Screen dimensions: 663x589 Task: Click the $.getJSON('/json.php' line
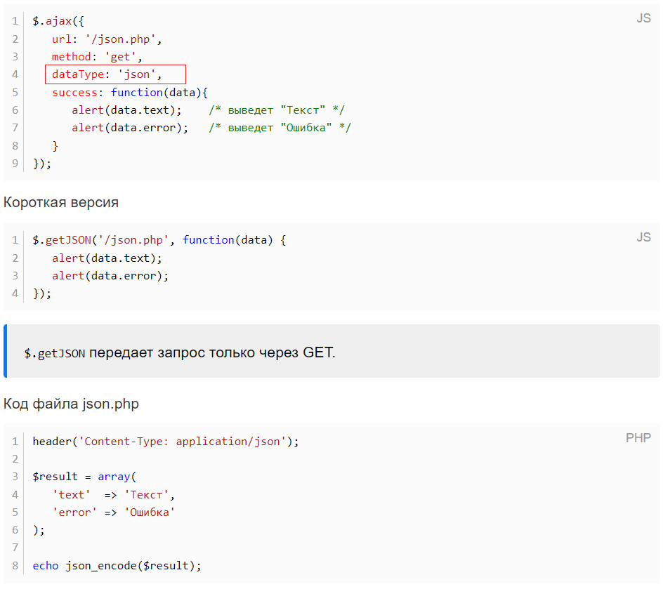tap(159, 240)
